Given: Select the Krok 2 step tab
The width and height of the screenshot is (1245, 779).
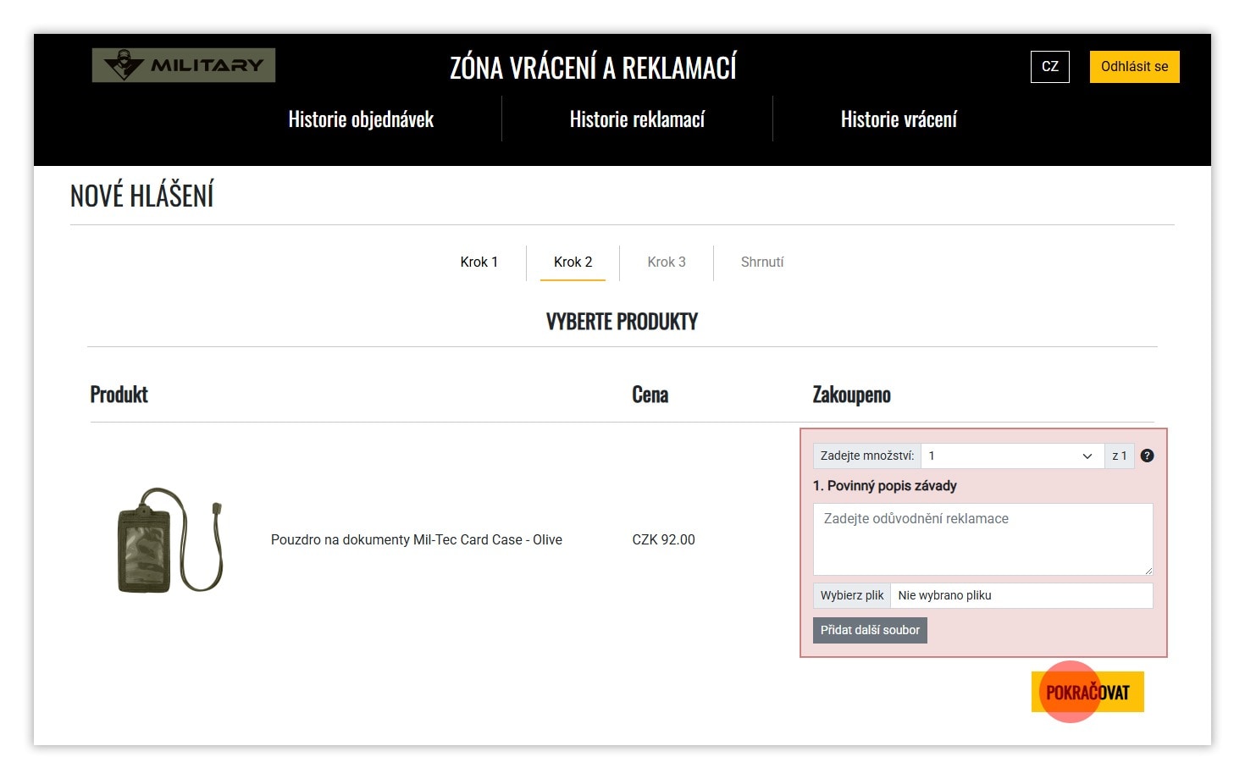Looking at the screenshot, I should tap(573, 262).
